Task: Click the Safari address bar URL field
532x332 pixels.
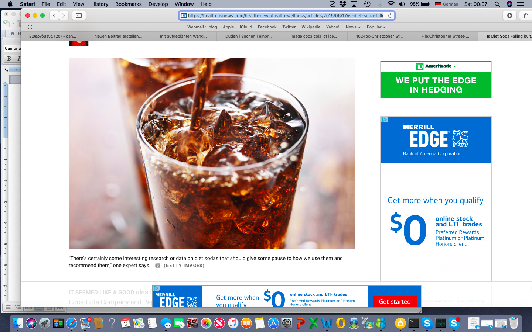Action: 287,15
